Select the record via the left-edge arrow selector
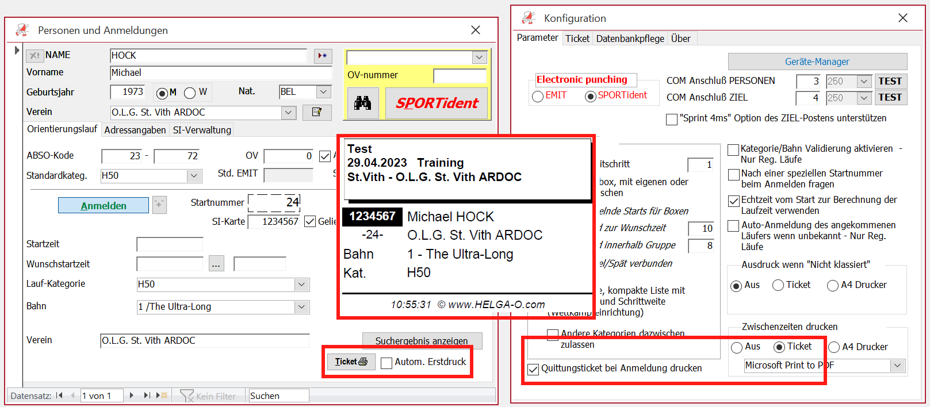The width and height of the screenshot is (930, 407). point(16,51)
